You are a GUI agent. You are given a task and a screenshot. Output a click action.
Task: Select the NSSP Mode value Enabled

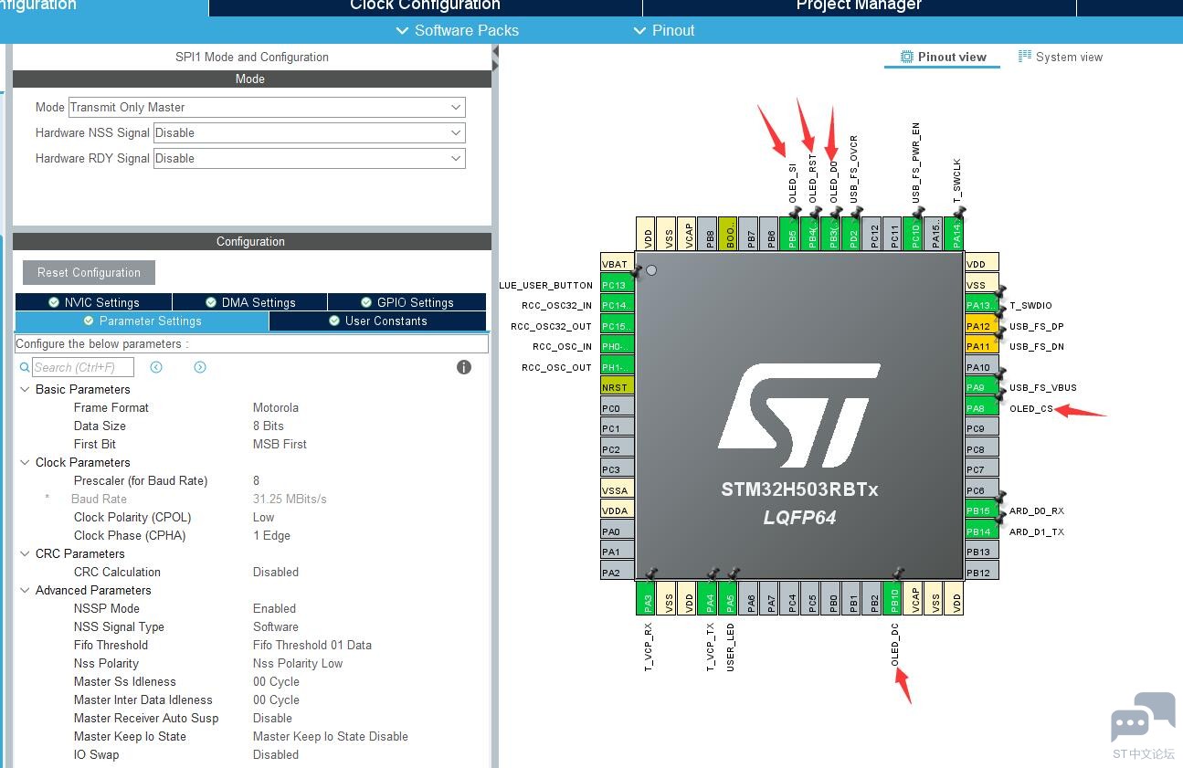point(274,608)
